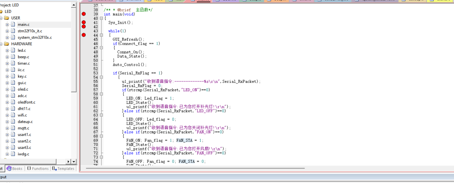454x183 pixels.
Task: Switch to the Functions tab
Action: click(38, 169)
